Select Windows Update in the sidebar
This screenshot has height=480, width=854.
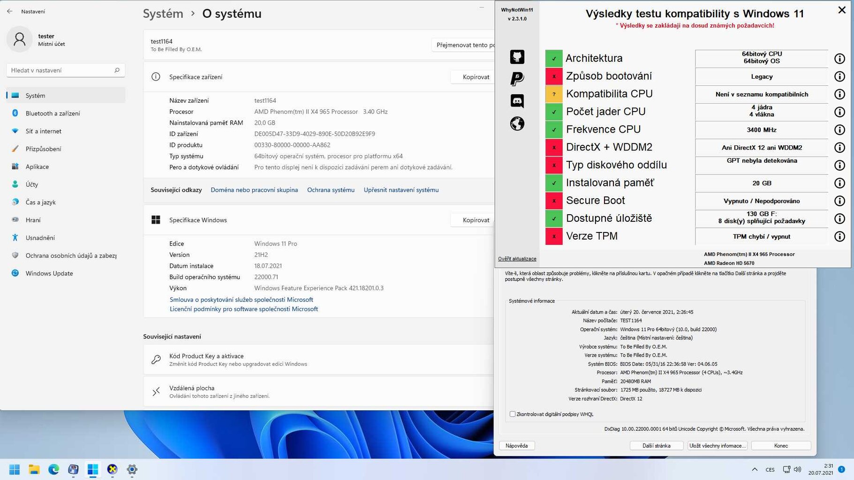49,273
